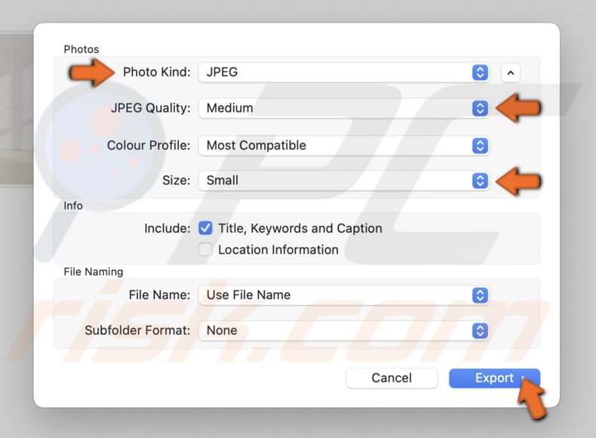This screenshot has height=438, width=596.
Task: Click the Size label
Action: tap(177, 180)
